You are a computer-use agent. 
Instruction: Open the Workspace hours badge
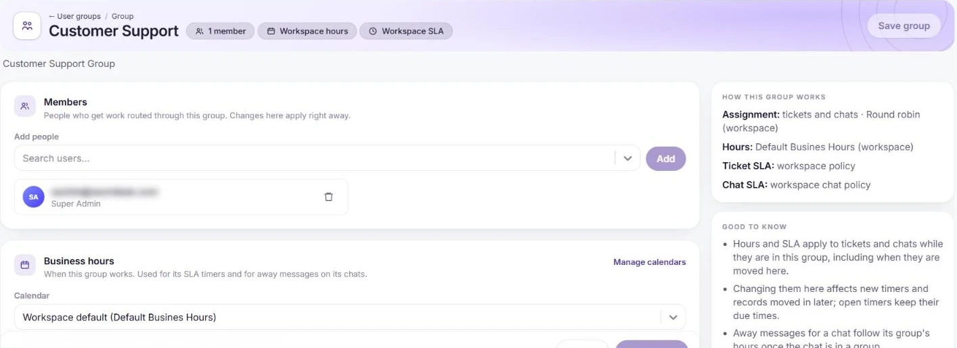(x=307, y=31)
